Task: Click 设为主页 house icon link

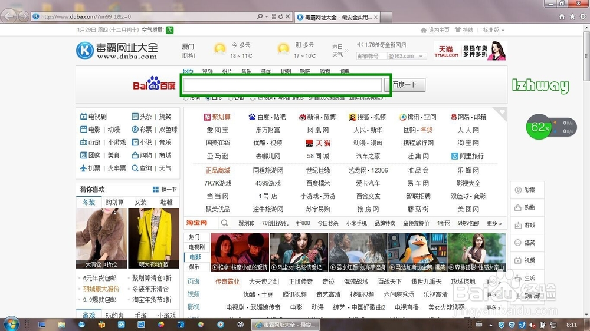Action: point(435,29)
